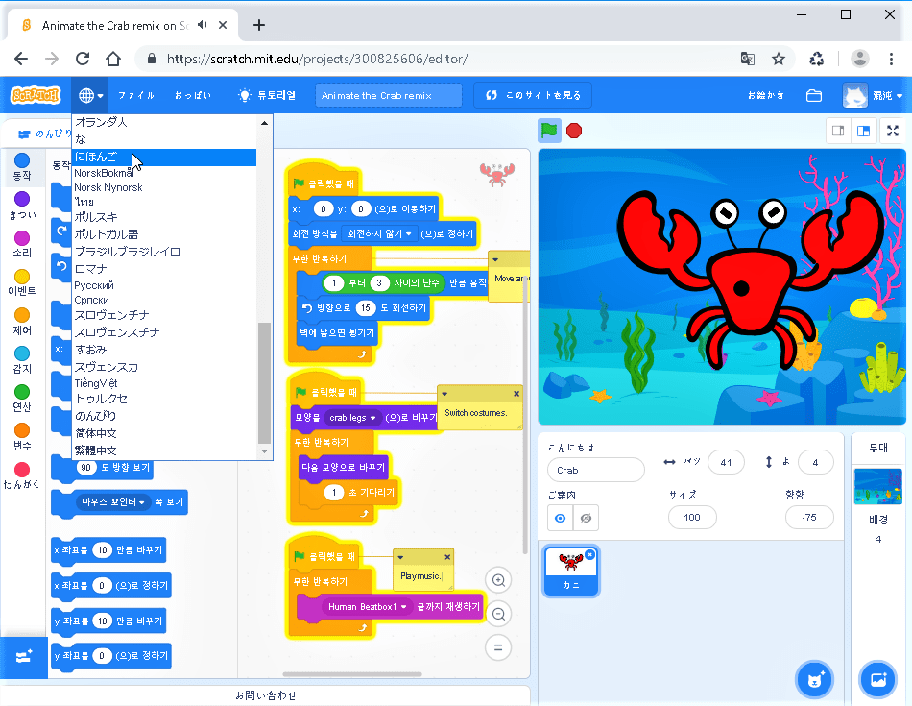Click the choose a sprite button

[814, 679]
